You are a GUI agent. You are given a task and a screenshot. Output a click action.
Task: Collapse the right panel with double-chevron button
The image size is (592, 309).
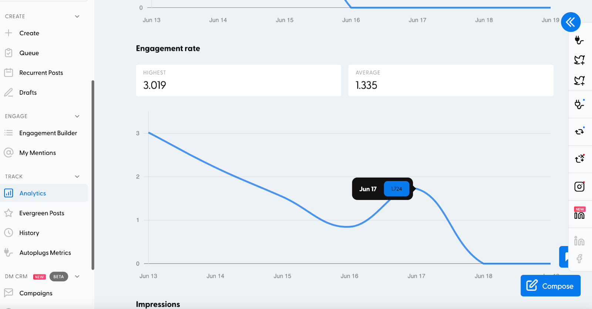click(x=571, y=22)
